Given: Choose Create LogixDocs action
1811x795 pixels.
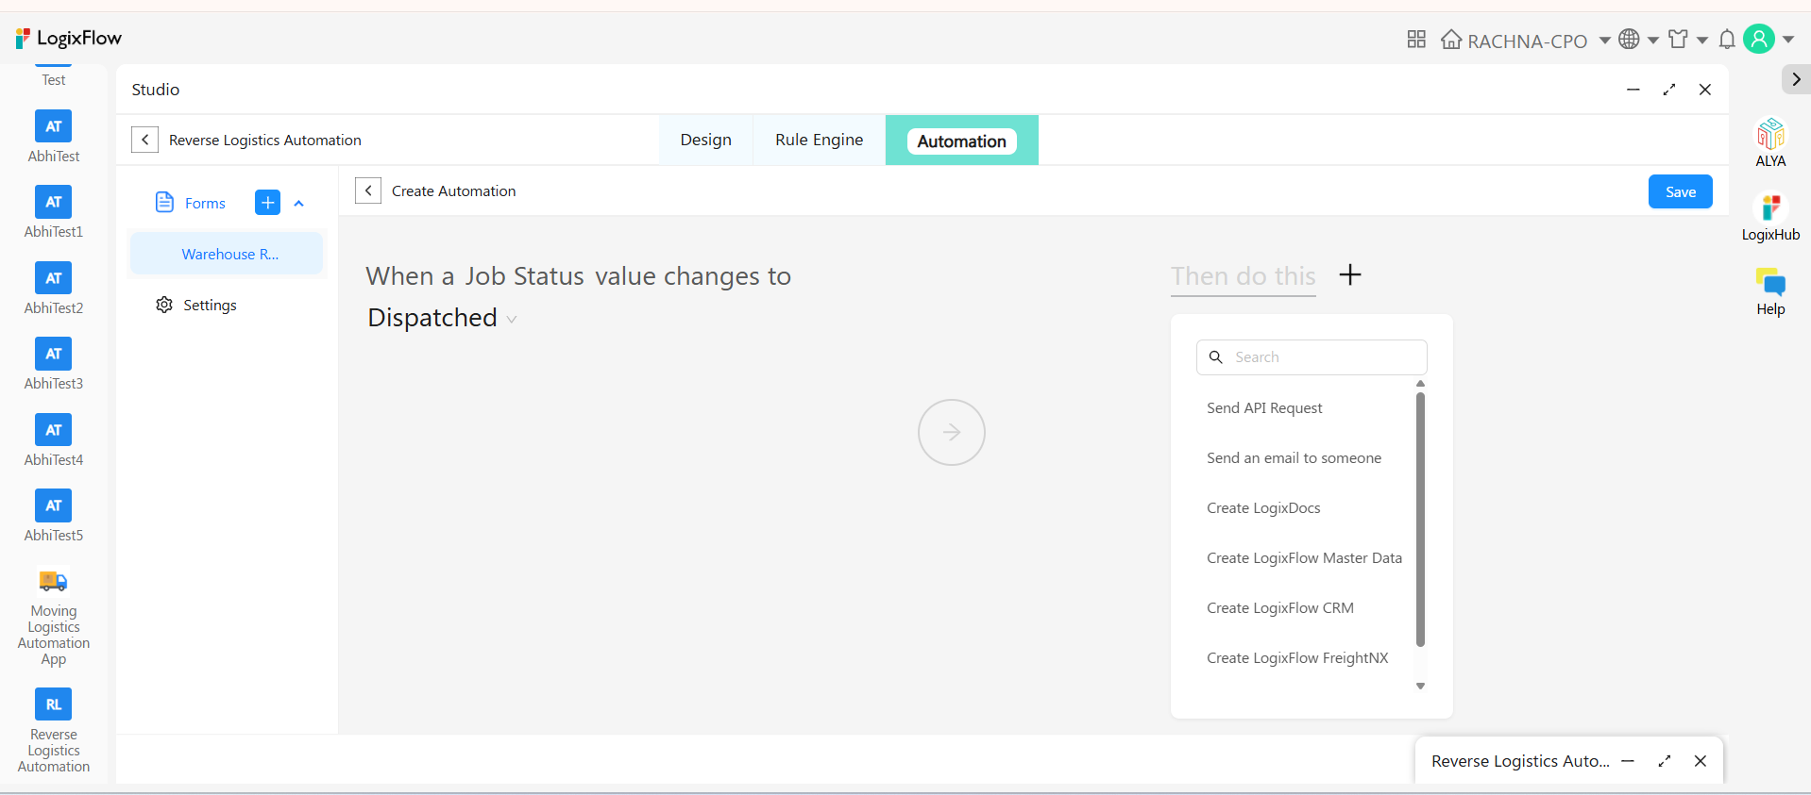Looking at the screenshot, I should point(1263,507).
